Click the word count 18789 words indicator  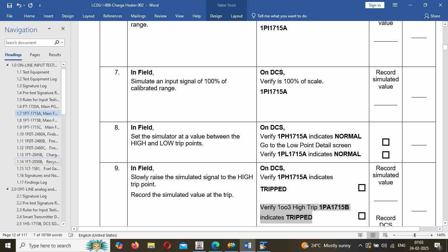pyautogui.click(x=48, y=235)
